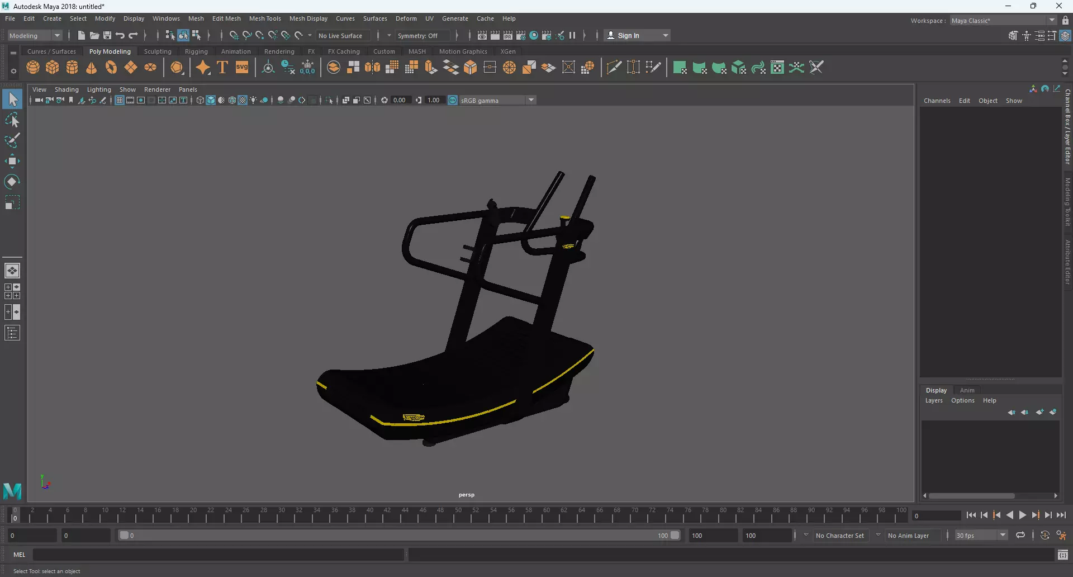
Task: Click the current frame input field
Action: tap(936, 515)
